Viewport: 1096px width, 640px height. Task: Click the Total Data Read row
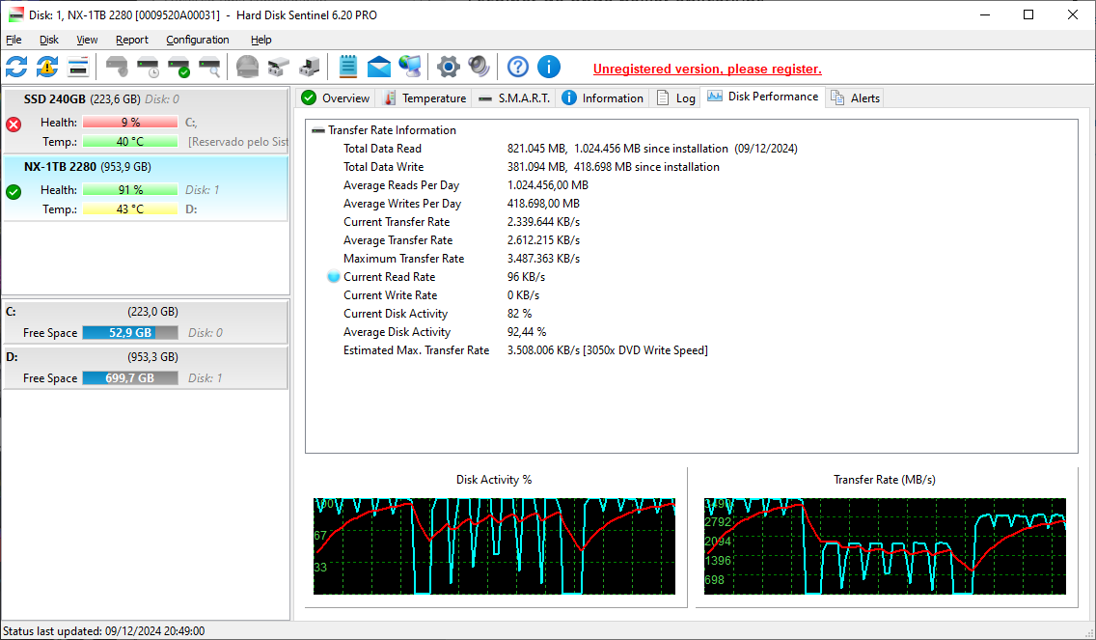point(570,149)
